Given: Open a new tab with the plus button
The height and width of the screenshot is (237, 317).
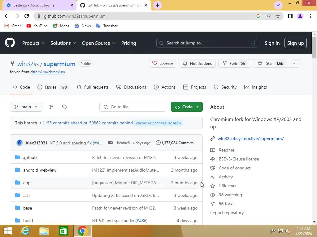Looking at the screenshot, I should click(x=158, y=5).
